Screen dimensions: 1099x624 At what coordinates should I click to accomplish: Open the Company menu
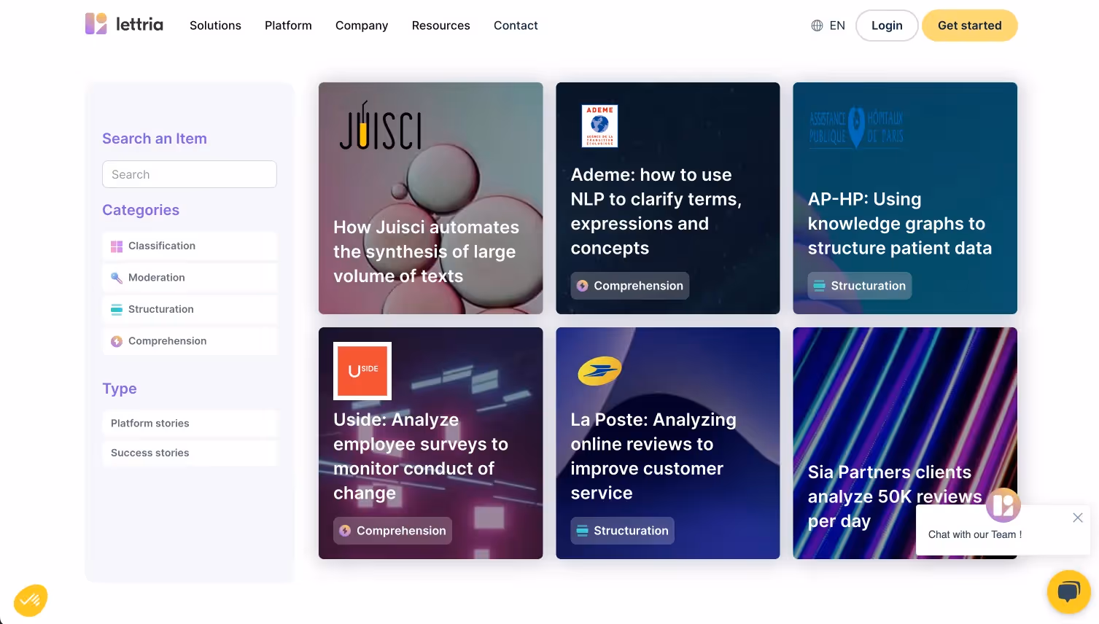[362, 26]
